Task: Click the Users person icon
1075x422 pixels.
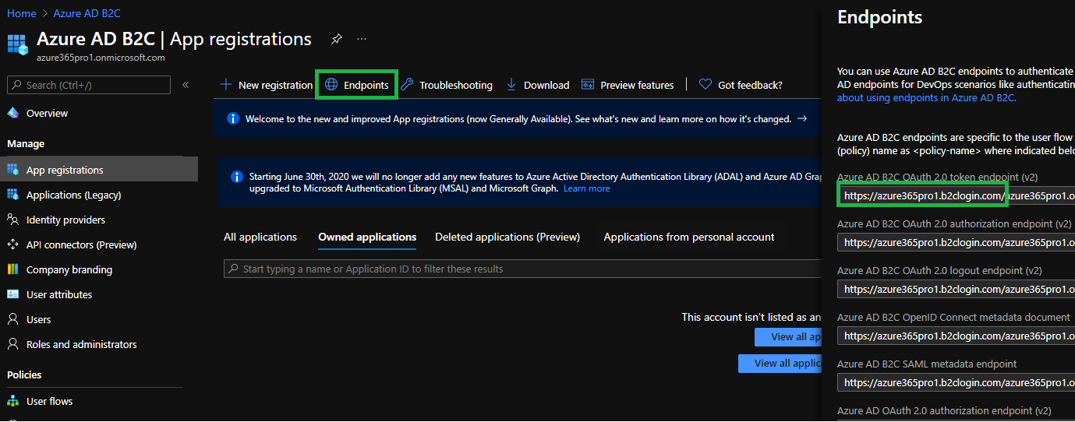Action: tap(12, 319)
